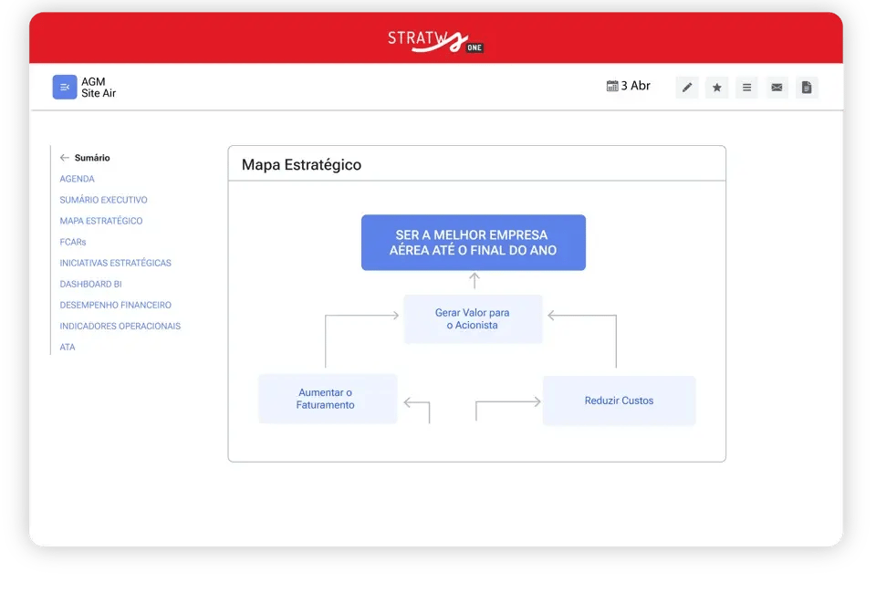Navigate to INICIATIVAS ESTRATÉGICAS
This screenshot has height=593, width=876.
(115, 263)
